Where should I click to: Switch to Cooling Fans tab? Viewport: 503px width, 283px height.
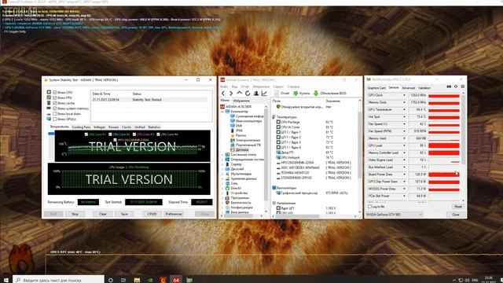pyautogui.click(x=81, y=127)
